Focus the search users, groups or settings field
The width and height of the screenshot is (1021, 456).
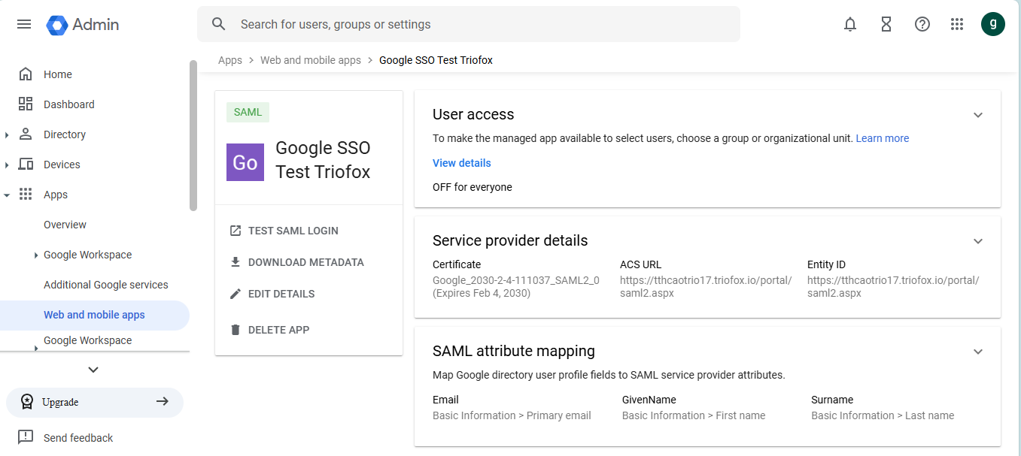[469, 24]
